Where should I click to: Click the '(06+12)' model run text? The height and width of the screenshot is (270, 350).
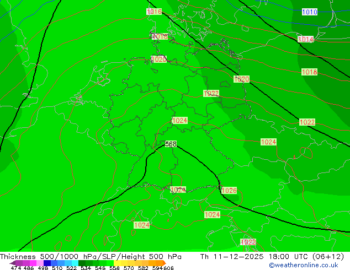click(x=328, y=256)
